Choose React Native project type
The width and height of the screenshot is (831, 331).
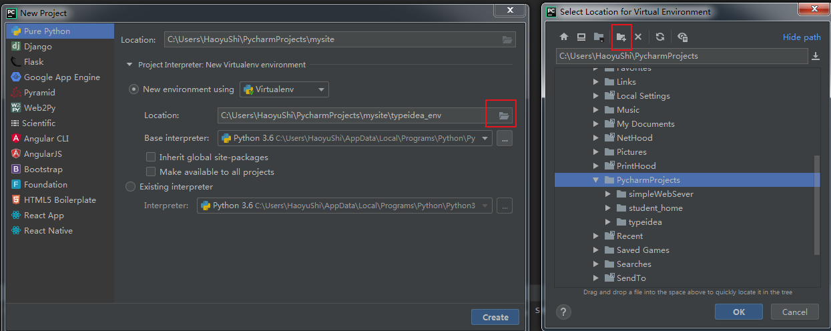(60, 231)
